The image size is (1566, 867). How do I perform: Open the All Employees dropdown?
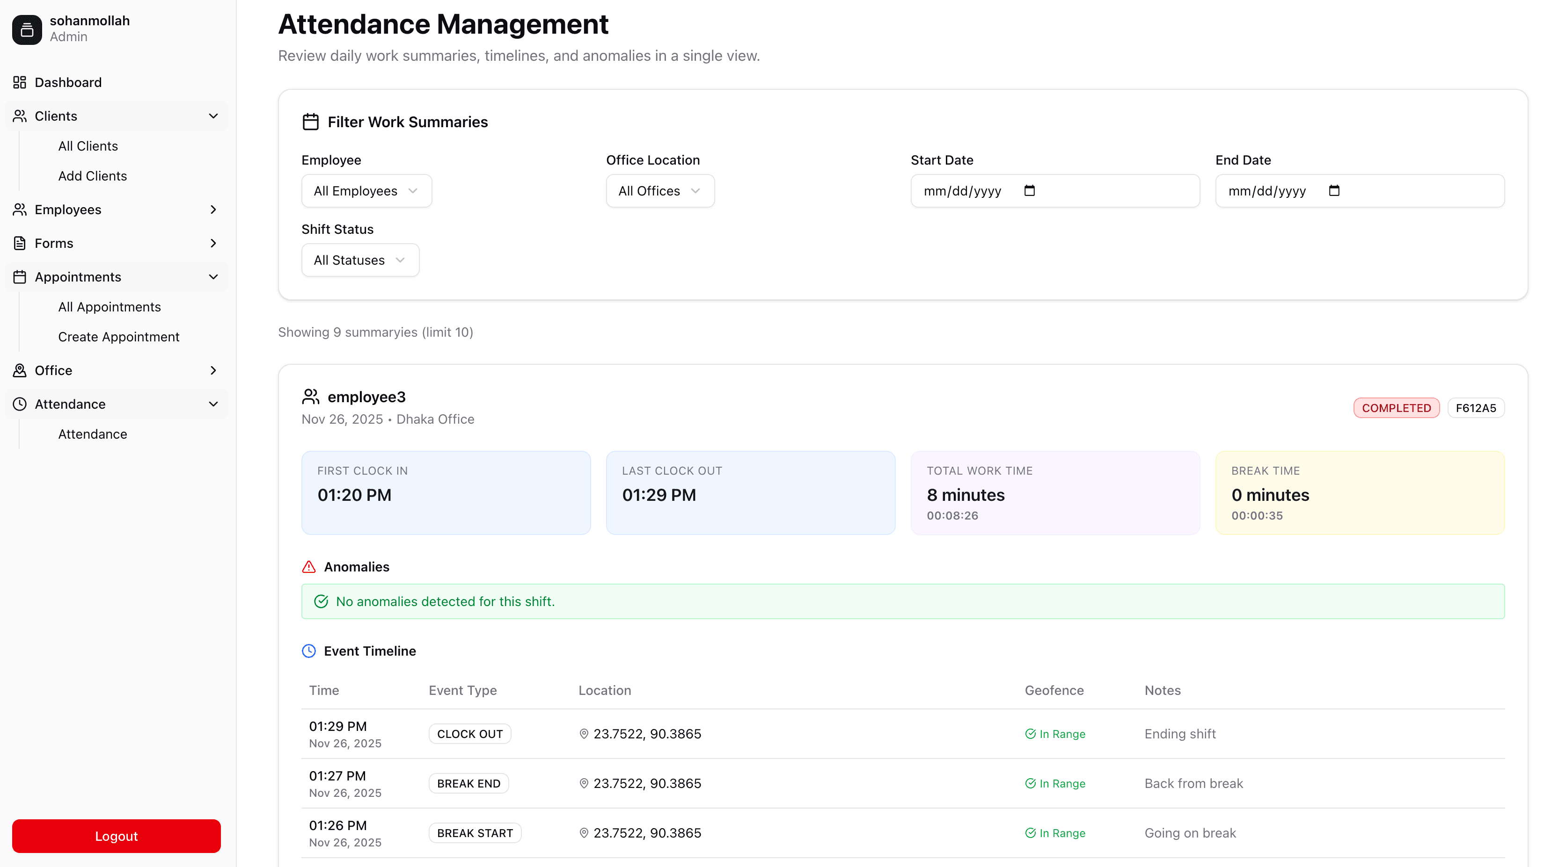[x=366, y=190]
